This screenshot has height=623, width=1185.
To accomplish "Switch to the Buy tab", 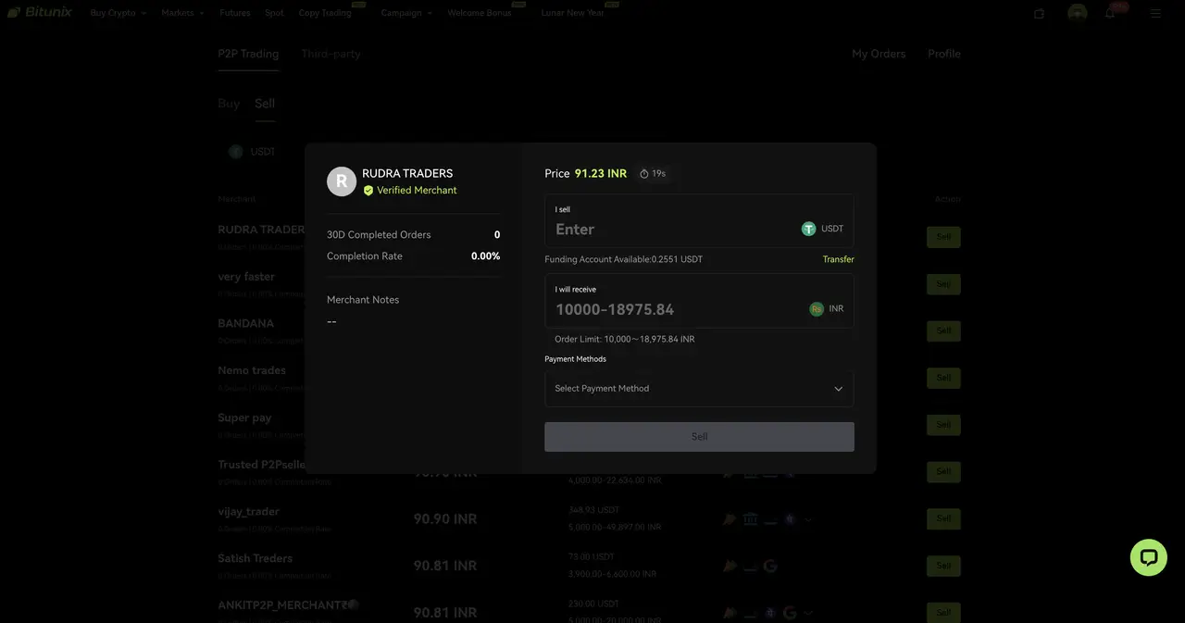I will (x=228, y=103).
